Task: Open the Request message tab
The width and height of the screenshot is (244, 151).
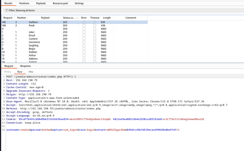Action: tap(9, 66)
